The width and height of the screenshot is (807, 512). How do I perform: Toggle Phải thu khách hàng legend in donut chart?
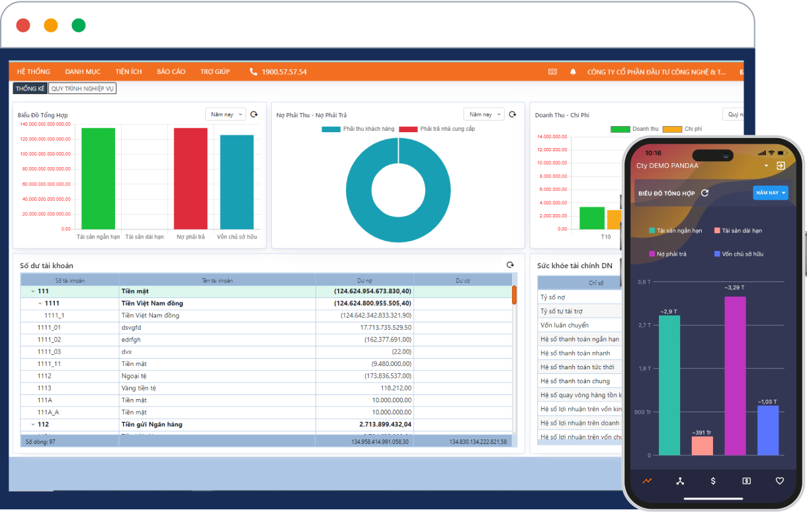point(358,129)
